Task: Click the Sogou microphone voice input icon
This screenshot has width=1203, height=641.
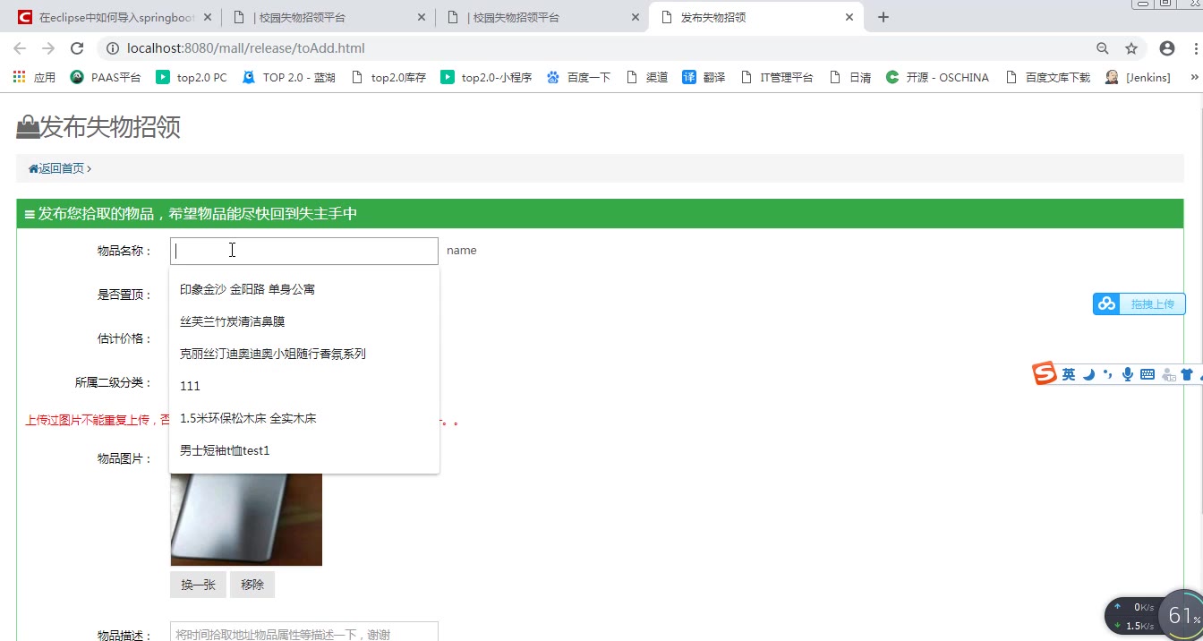Action: (1128, 375)
